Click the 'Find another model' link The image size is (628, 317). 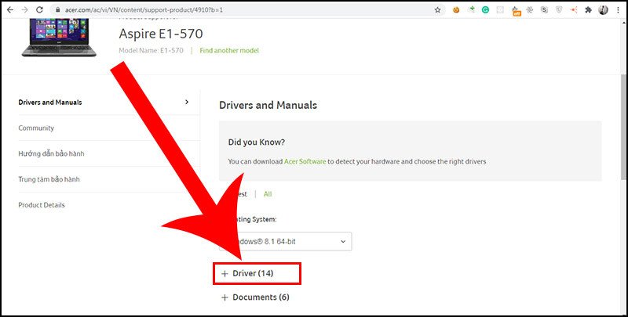coord(229,50)
